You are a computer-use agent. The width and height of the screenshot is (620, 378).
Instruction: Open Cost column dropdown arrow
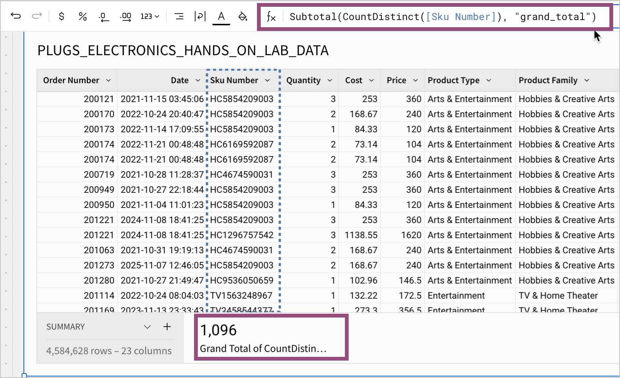click(x=371, y=80)
